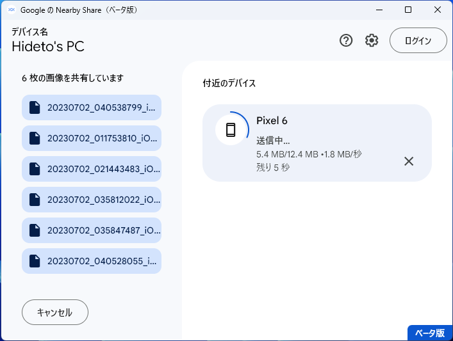Click the Hideto's PC device name
Screen dimensions: 453x341
coord(48,47)
